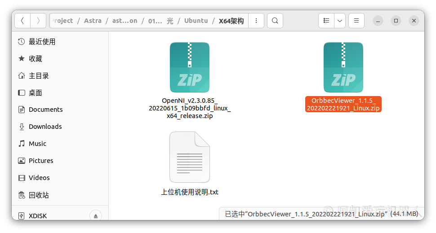Screen dimensions: 436x233
Task: Open the file search magnifier
Action: click(x=275, y=21)
